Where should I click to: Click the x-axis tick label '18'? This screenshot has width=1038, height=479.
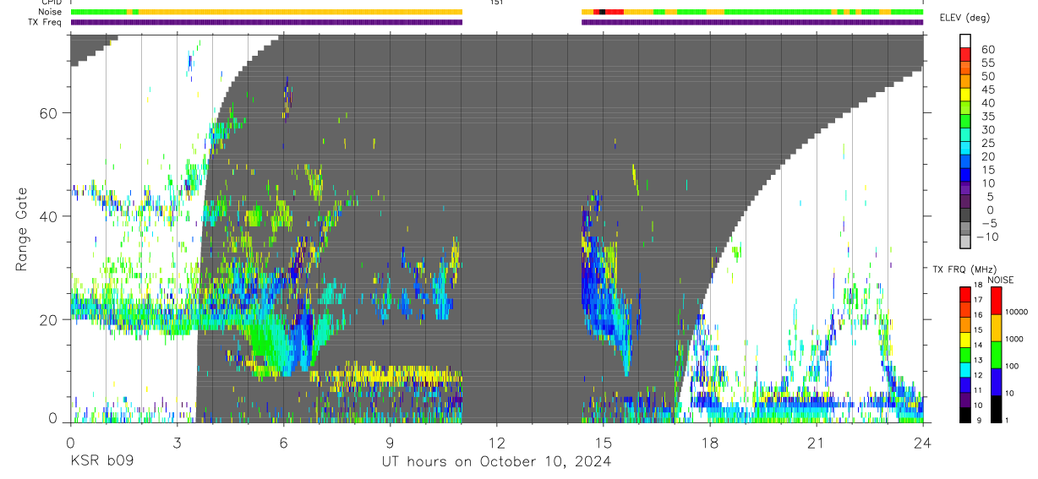click(x=709, y=442)
